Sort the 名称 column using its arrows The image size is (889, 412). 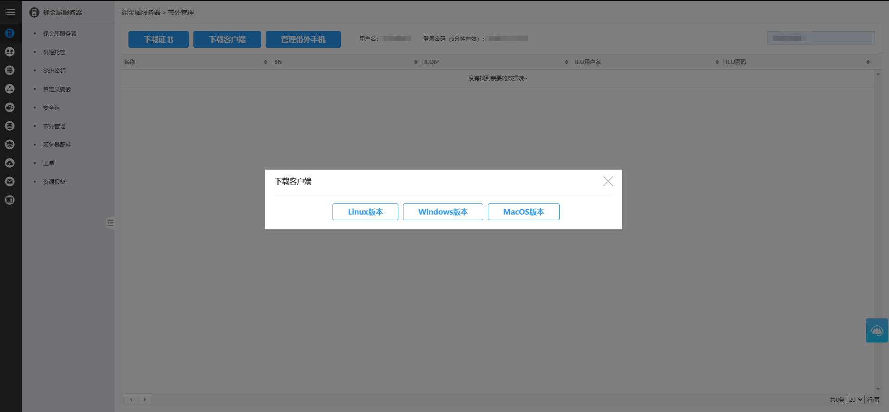point(265,62)
